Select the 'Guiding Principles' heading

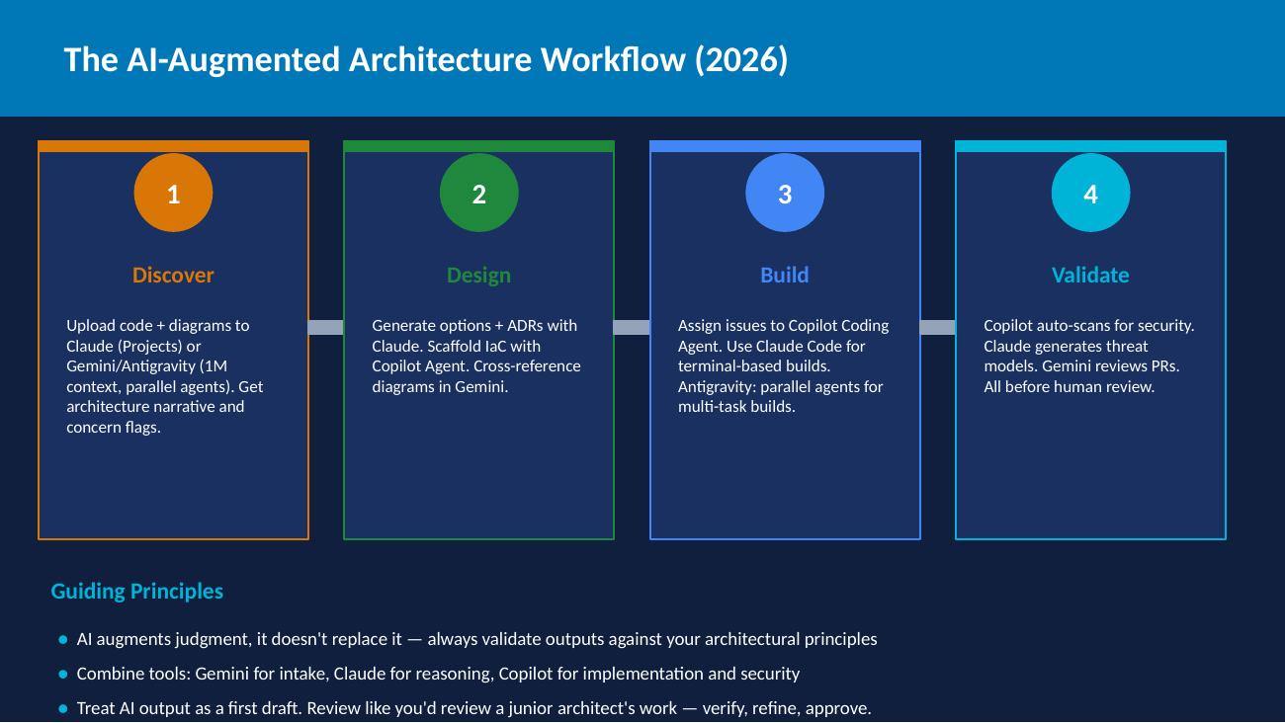pos(137,592)
